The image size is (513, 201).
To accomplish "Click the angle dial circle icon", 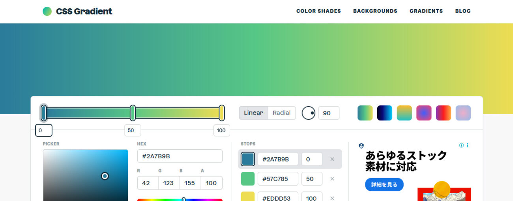I will (309, 113).
